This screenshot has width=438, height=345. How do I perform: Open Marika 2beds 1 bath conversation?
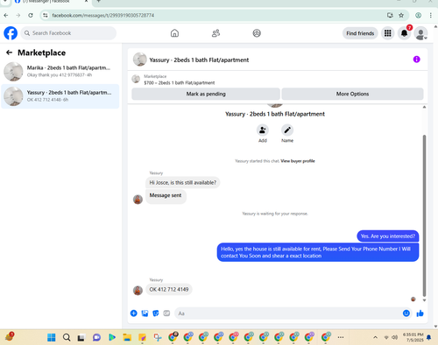point(60,71)
